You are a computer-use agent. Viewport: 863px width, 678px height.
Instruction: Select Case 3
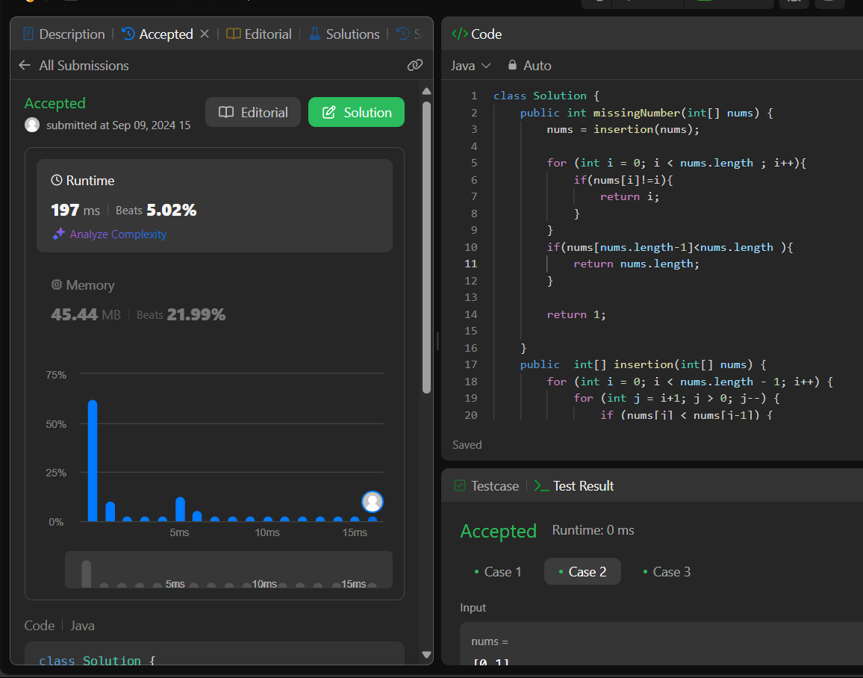667,572
